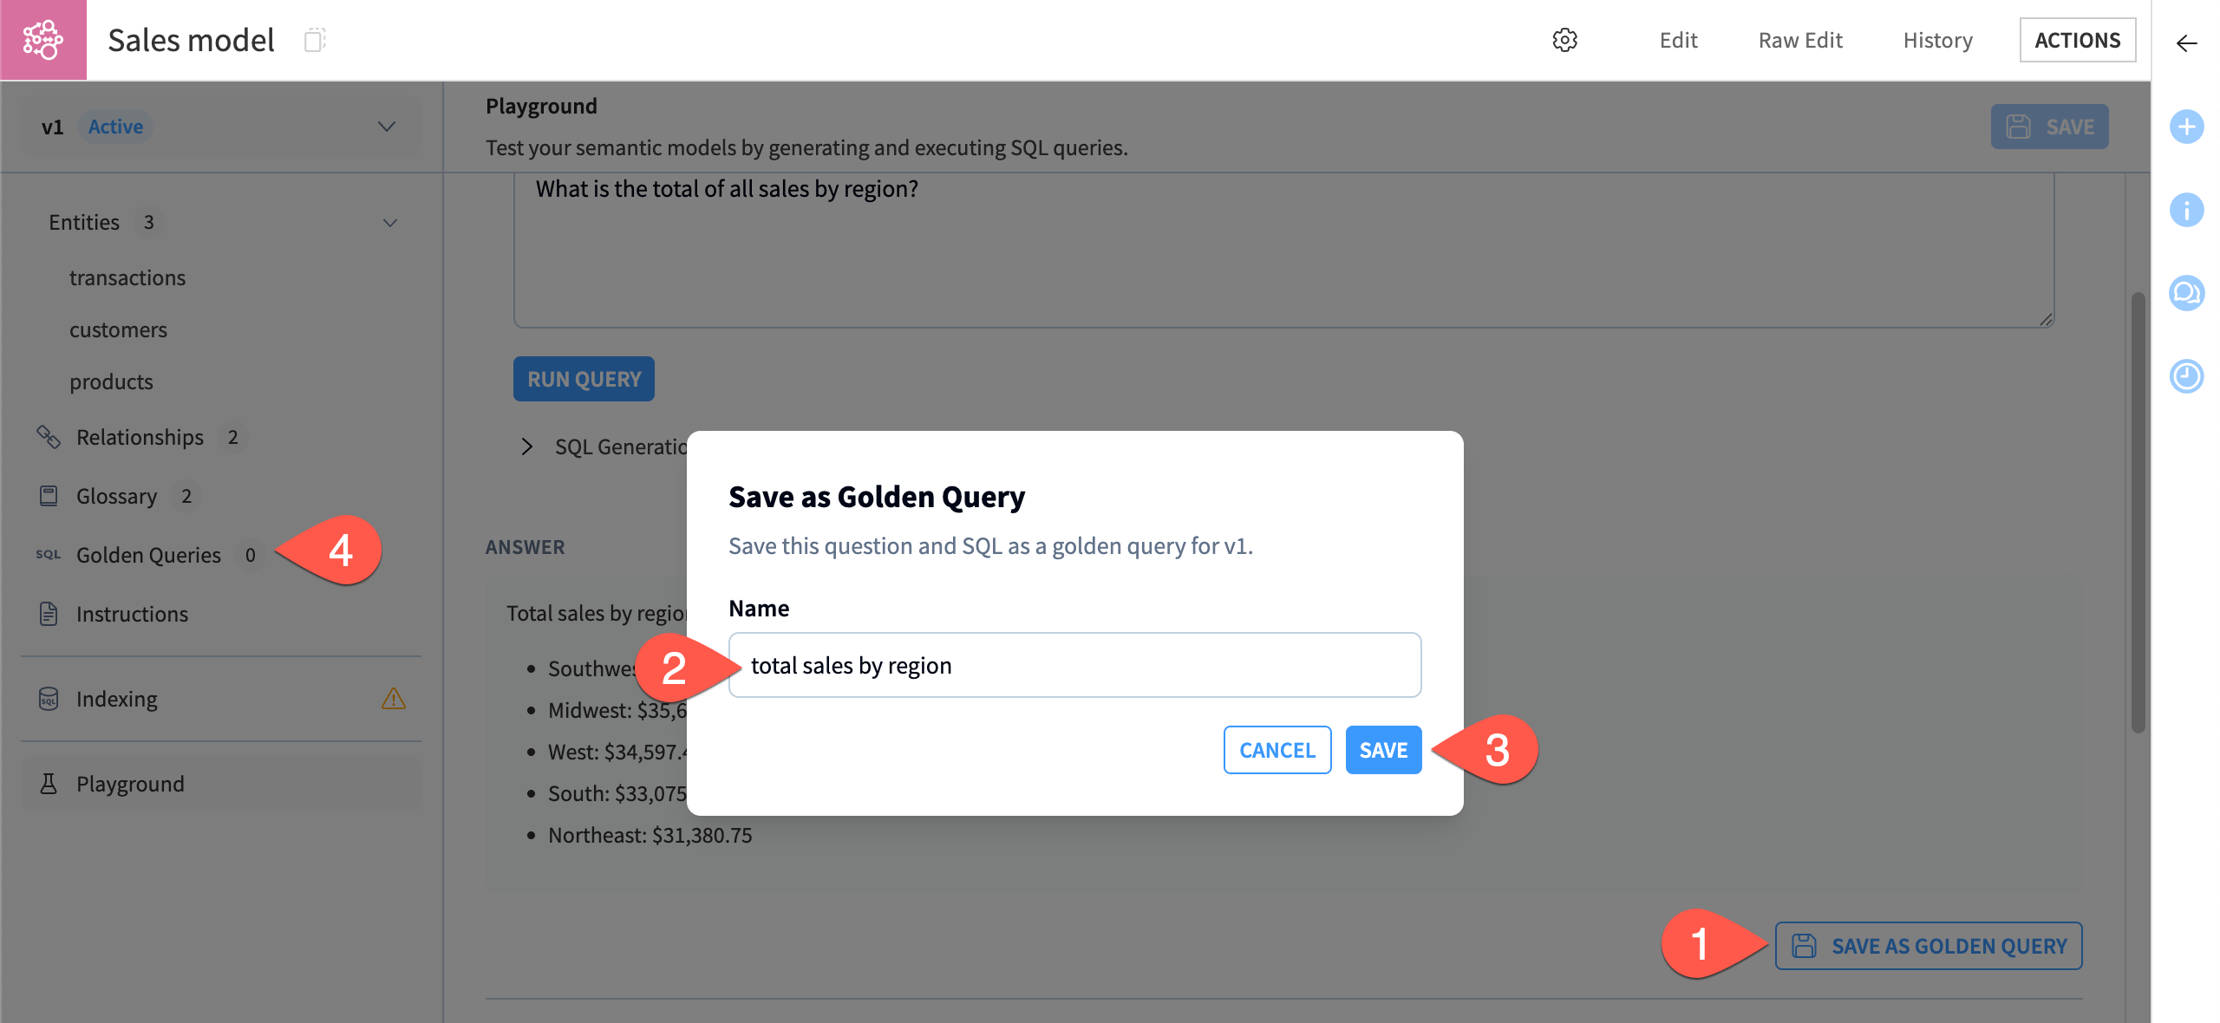Expand the SQL Generation section
The image size is (2220, 1023).
point(526,446)
